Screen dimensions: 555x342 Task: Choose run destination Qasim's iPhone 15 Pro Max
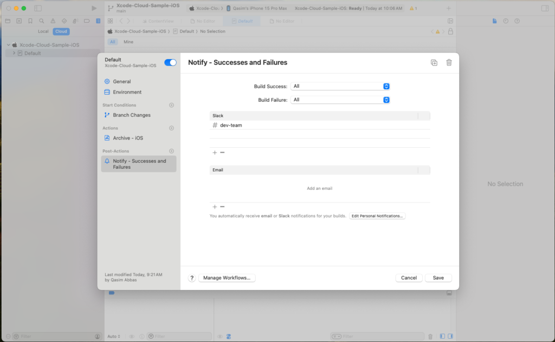pyautogui.click(x=256, y=8)
